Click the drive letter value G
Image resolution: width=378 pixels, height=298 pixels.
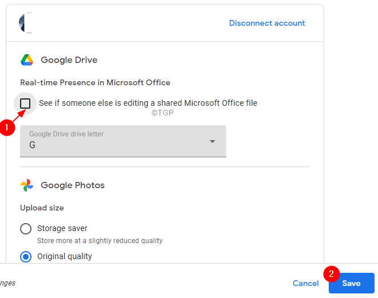(32, 145)
